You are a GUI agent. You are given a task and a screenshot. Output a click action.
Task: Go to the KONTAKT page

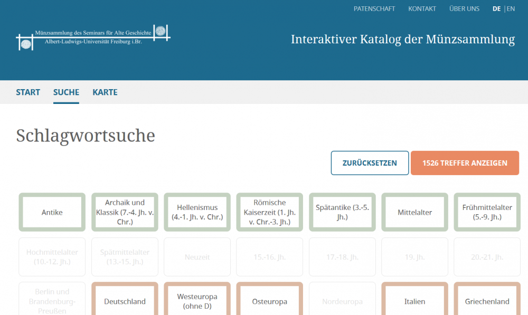tap(422, 8)
